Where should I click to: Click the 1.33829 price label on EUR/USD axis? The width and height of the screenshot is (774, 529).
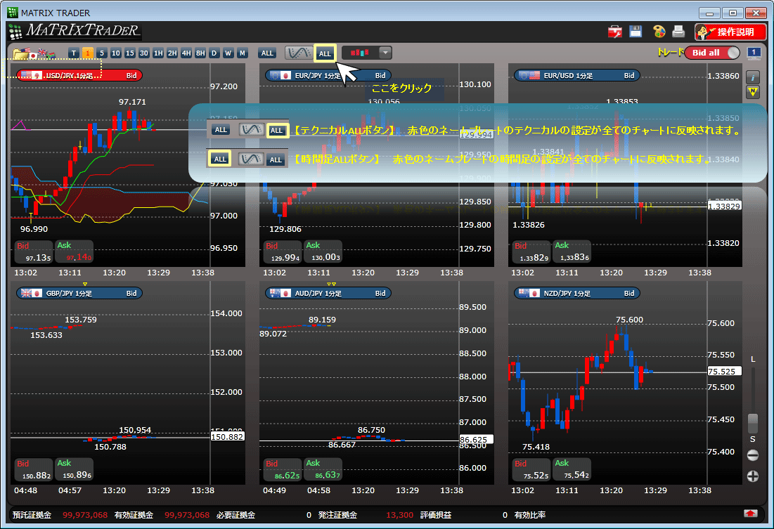[724, 207]
